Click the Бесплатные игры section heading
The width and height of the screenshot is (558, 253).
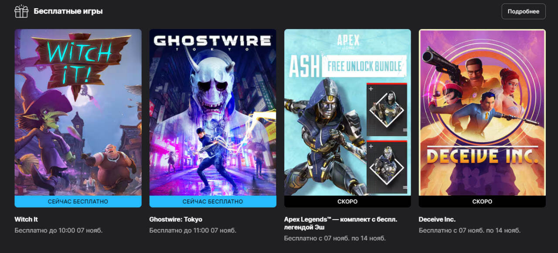[68, 11]
